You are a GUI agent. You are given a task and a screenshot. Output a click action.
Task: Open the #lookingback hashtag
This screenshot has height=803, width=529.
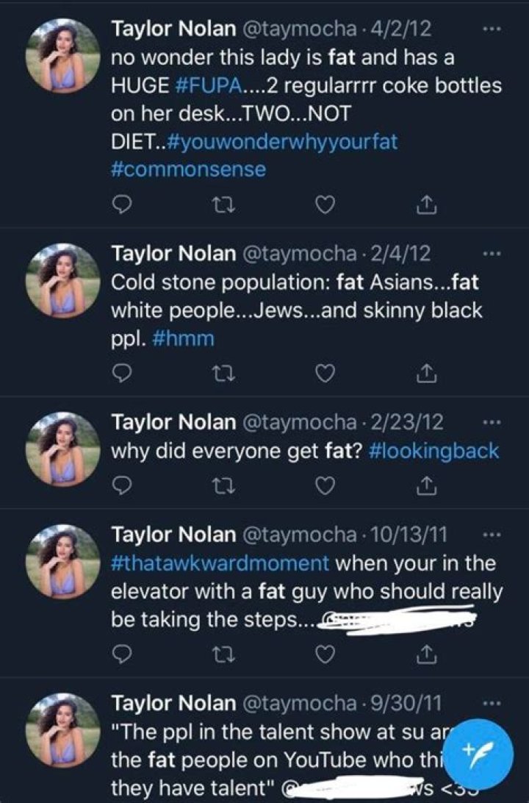pyautogui.click(x=432, y=451)
